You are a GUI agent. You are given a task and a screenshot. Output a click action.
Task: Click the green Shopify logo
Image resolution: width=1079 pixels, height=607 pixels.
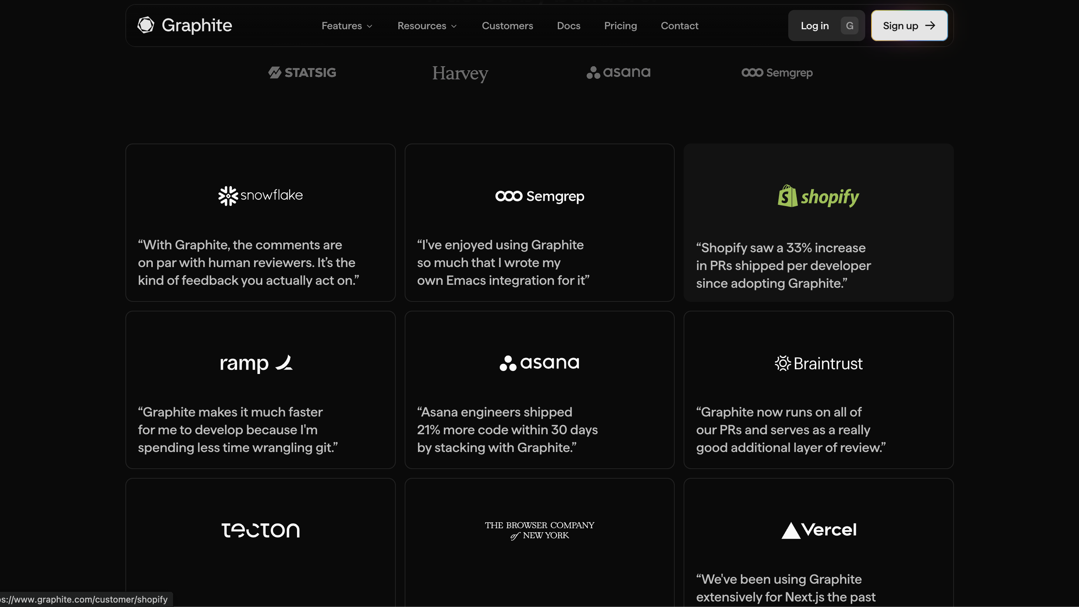pos(818,196)
